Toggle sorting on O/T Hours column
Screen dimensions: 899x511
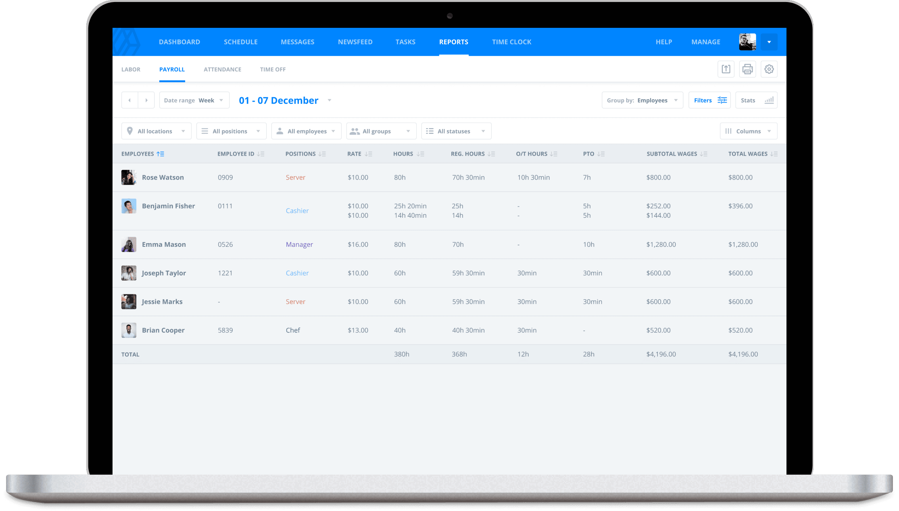click(553, 154)
